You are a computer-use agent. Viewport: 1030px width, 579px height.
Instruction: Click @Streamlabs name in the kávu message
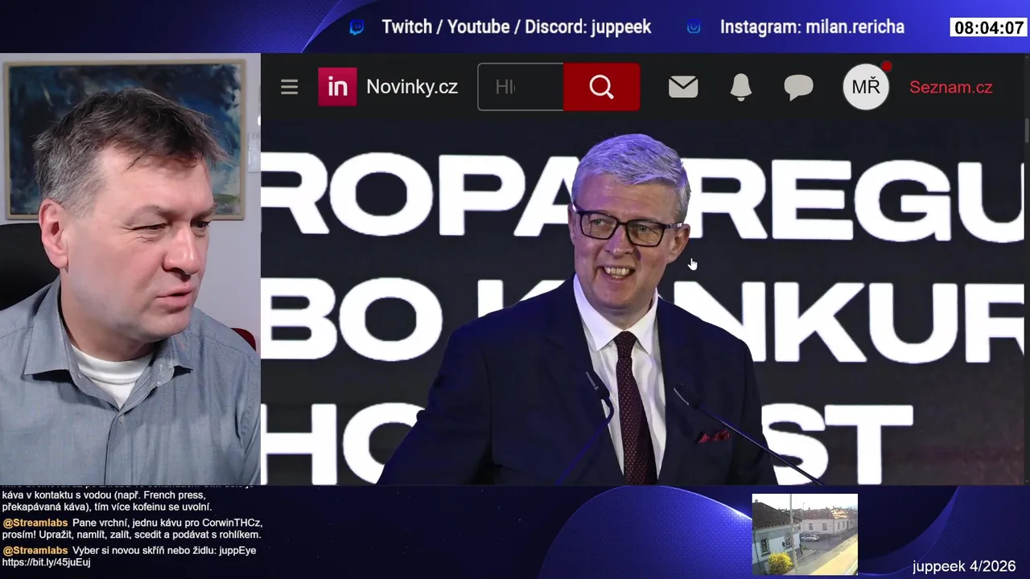coord(35,523)
